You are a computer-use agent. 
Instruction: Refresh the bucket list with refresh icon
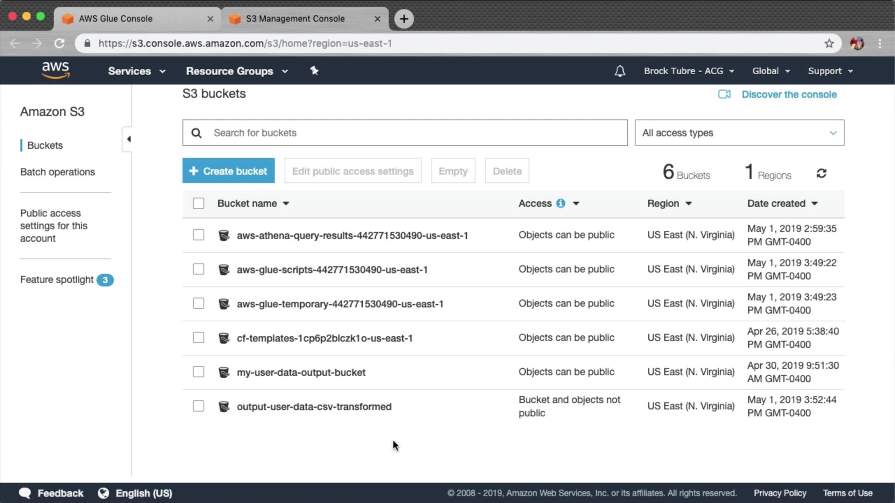point(821,173)
